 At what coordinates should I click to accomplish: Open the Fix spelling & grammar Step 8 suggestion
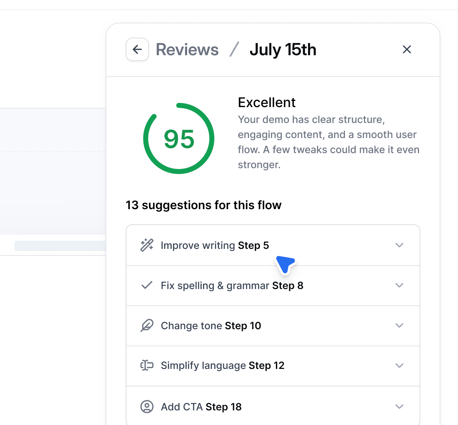tap(232, 286)
